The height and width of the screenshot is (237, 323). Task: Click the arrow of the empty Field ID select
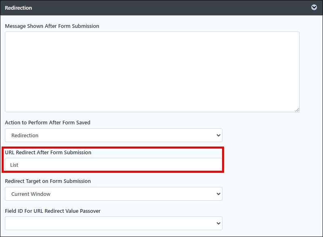(218, 223)
